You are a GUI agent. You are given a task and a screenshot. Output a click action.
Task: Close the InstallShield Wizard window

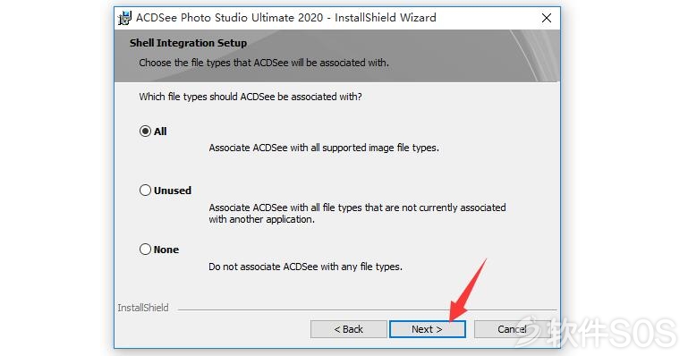(547, 18)
